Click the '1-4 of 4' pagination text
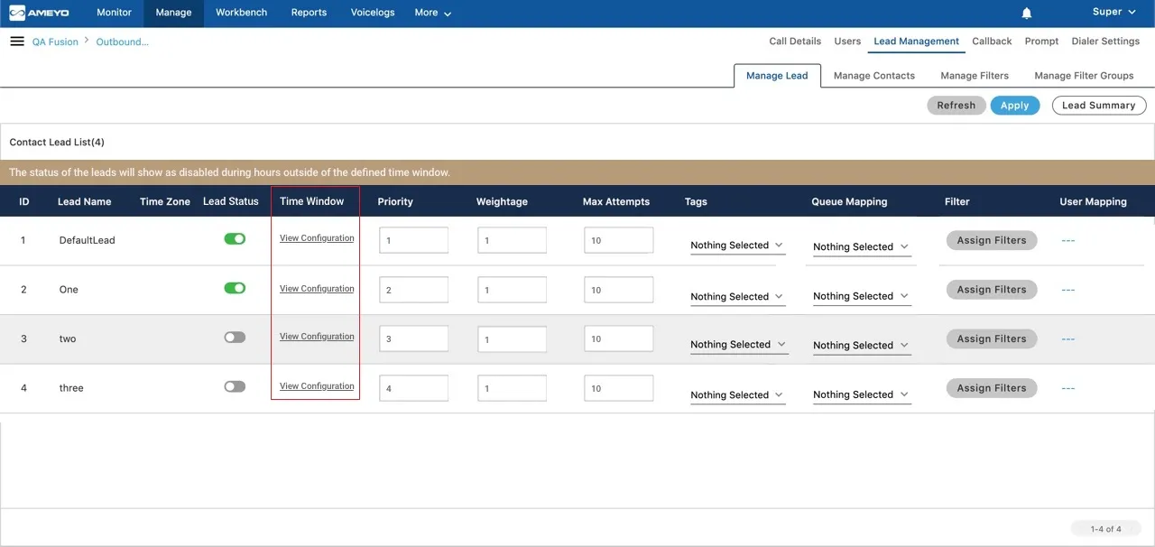Image resolution: width=1155 pixels, height=547 pixels. pyautogui.click(x=1106, y=529)
